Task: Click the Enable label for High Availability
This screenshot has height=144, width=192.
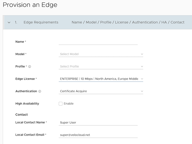Action: tap(69, 104)
